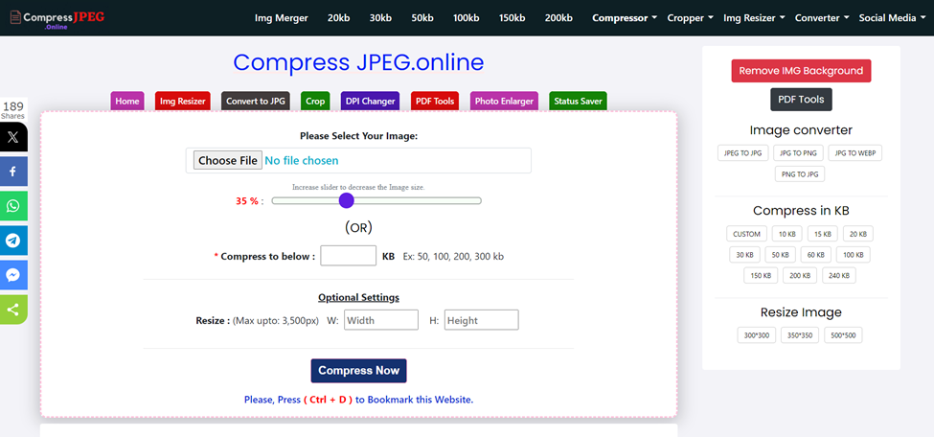Select the 200 KB sidebar compress option
Image resolution: width=934 pixels, height=437 pixels.
tap(800, 275)
